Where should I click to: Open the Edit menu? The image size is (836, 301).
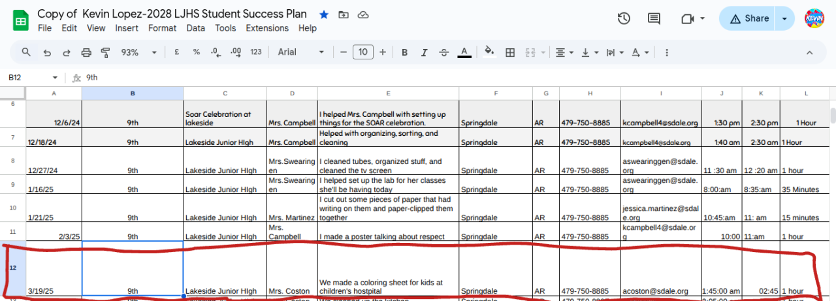[x=69, y=28]
